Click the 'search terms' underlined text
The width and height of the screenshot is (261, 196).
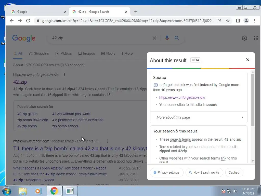coord(180,139)
